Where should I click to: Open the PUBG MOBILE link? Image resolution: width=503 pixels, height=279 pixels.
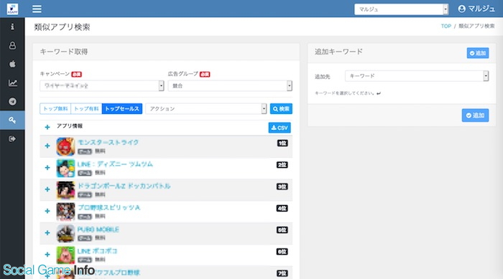click(98, 230)
